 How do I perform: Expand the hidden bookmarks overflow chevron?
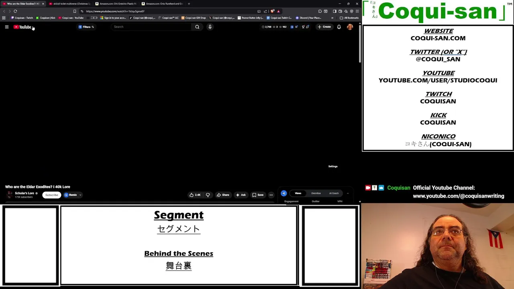pyautogui.click(x=332, y=18)
